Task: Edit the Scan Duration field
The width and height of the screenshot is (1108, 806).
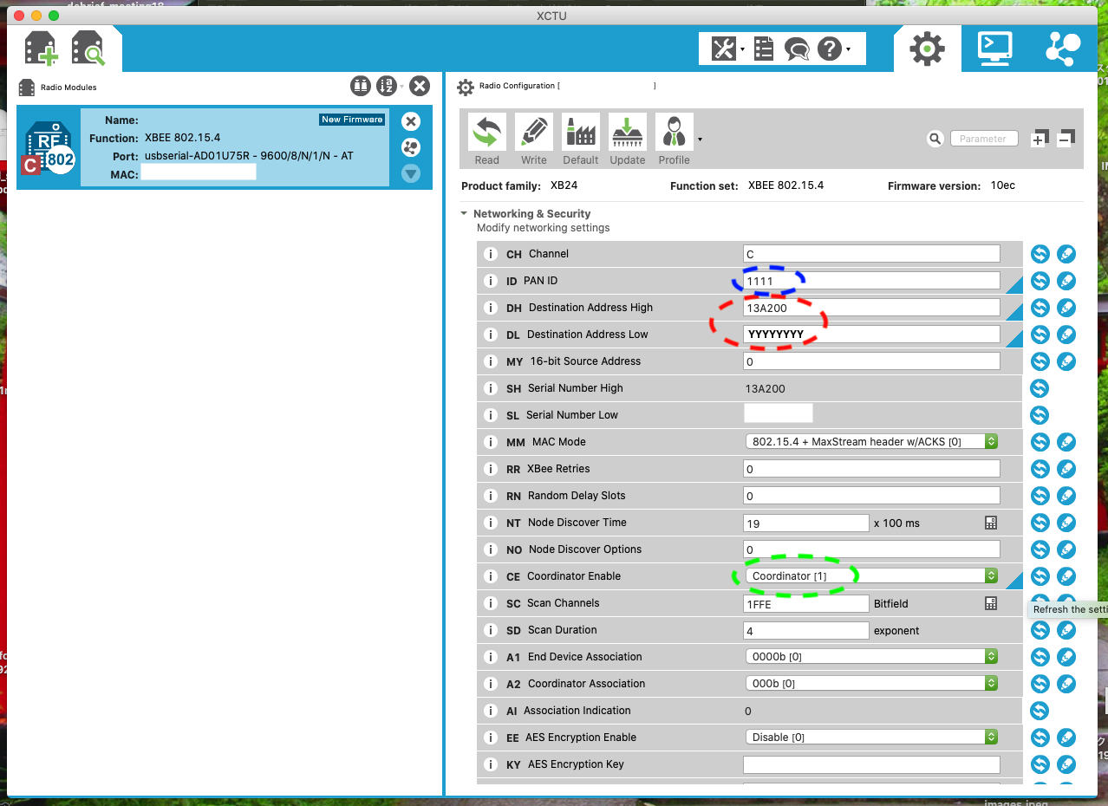Action: (x=806, y=630)
